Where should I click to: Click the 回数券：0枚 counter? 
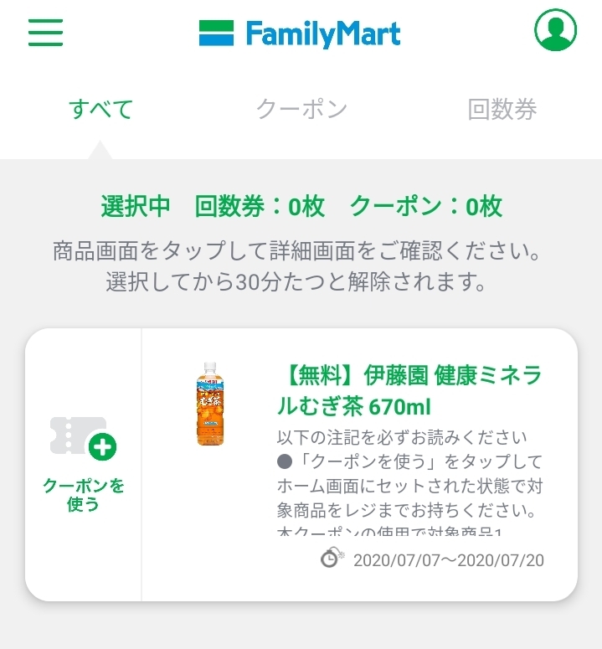tap(260, 206)
